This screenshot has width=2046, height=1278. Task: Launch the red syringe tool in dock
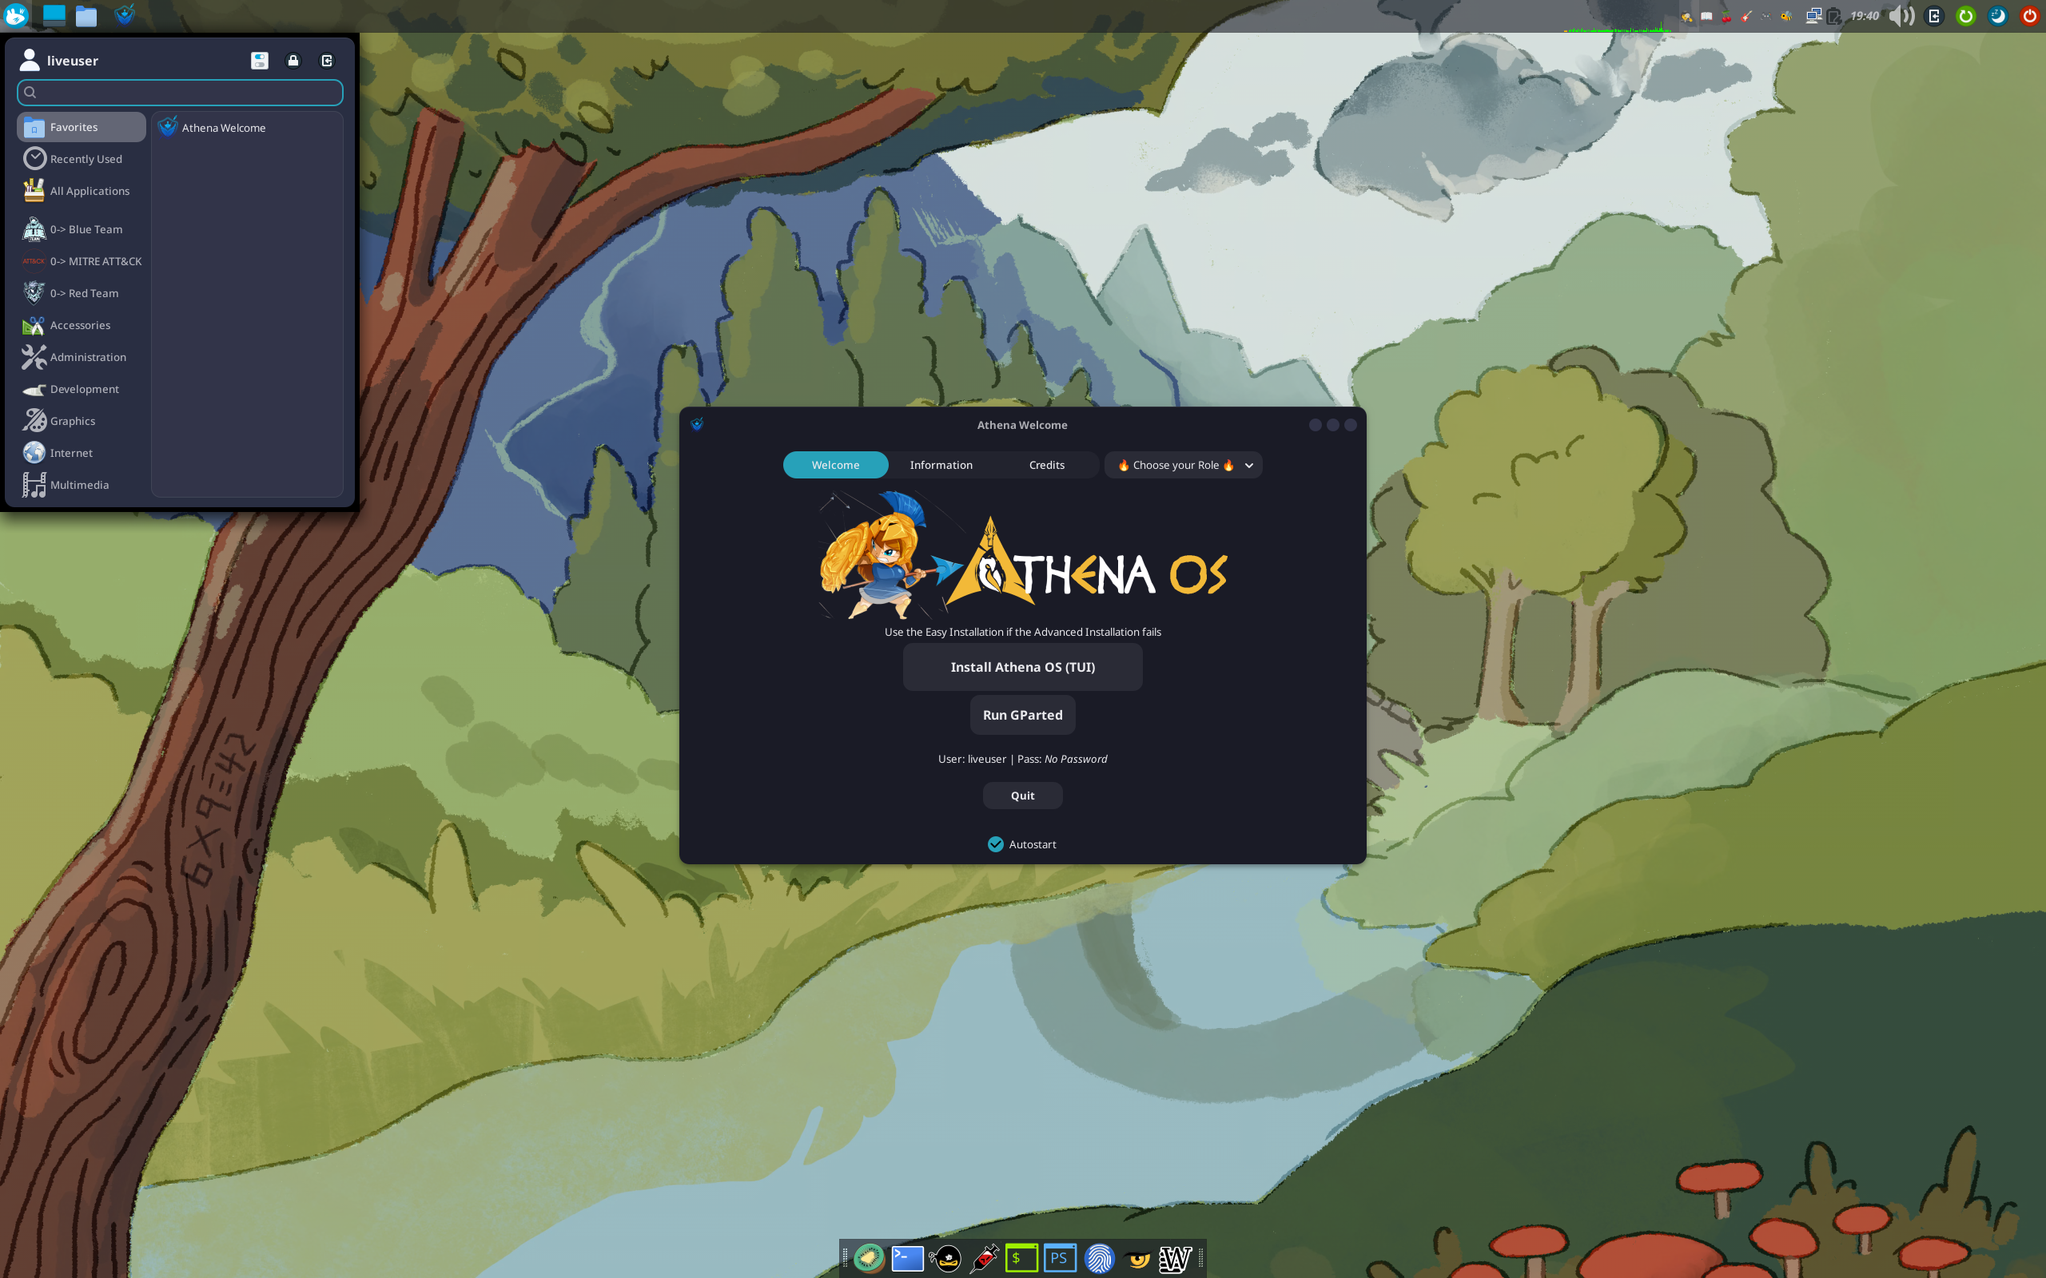[983, 1259]
